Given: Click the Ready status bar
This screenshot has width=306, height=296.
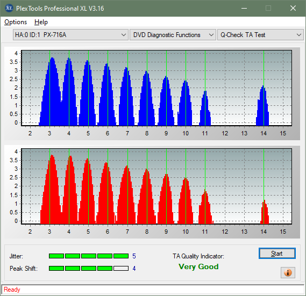Looking at the screenshot, I should [x=153, y=290].
